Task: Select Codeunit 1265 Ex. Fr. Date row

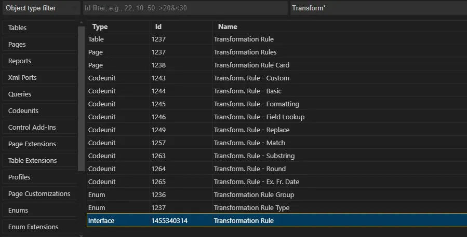Action: 277,182
